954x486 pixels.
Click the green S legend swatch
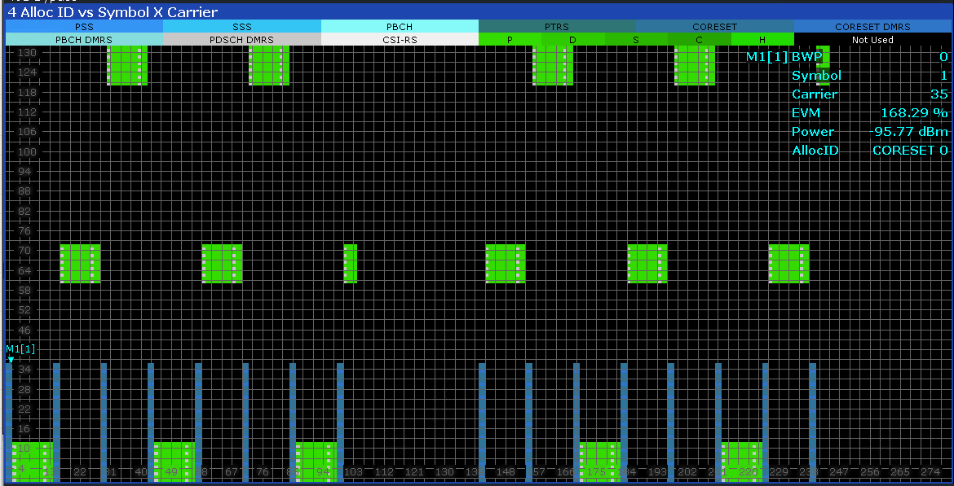tap(636, 40)
